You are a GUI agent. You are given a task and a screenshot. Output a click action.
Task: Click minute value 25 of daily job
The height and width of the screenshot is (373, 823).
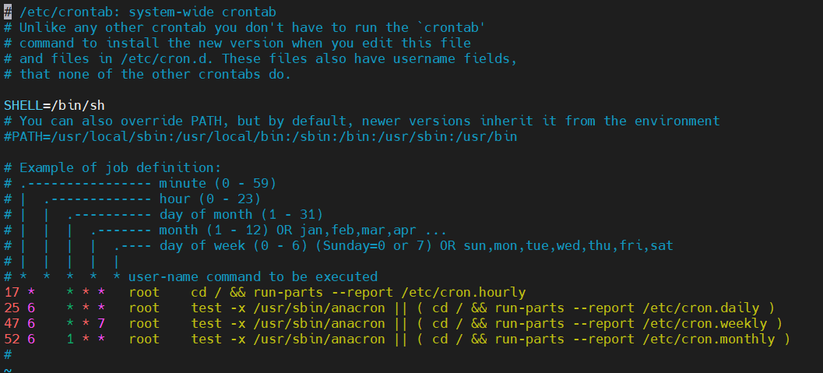[12, 308]
